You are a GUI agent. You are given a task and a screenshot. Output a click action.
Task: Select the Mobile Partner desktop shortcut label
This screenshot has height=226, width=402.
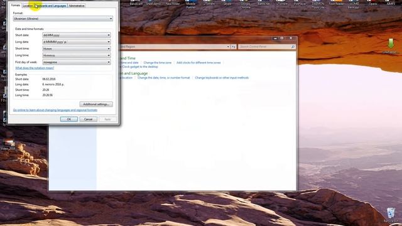click(191, 6)
